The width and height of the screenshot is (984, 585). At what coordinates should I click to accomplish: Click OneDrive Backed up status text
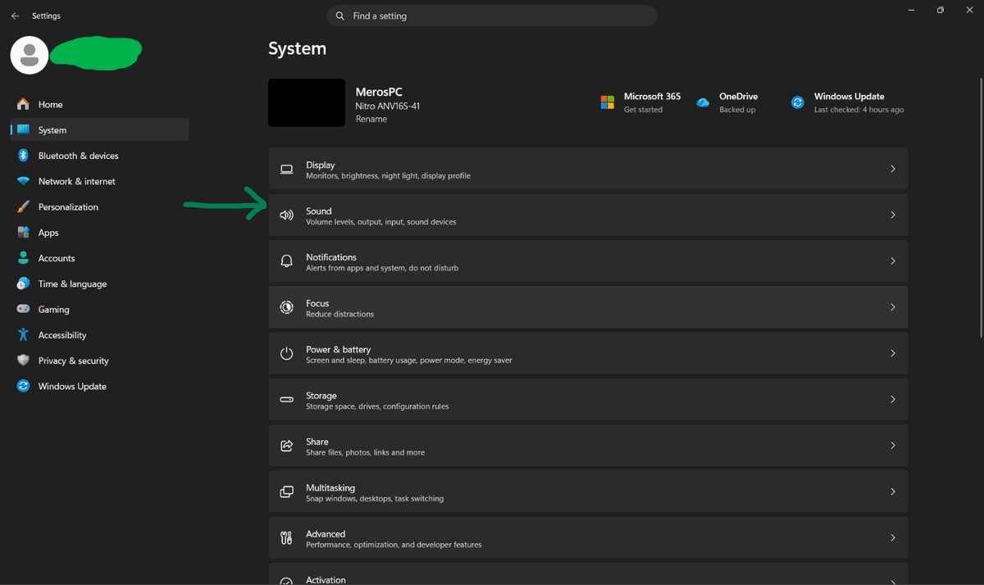point(737,110)
